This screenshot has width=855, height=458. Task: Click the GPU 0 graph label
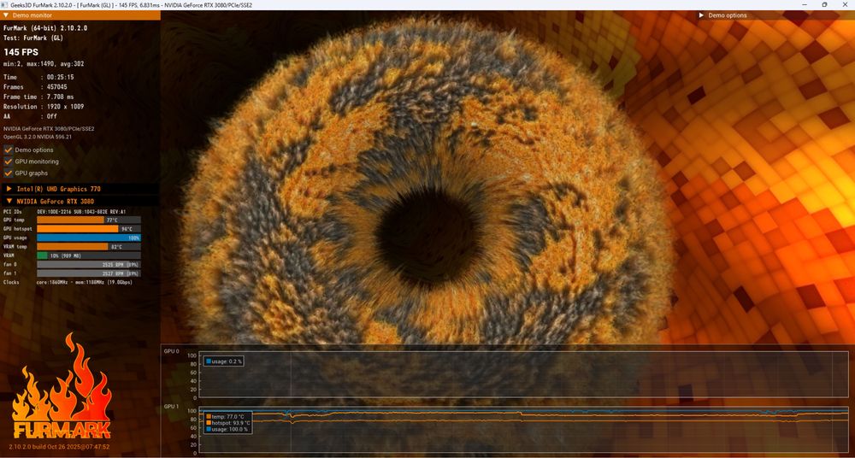pyautogui.click(x=171, y=351)
